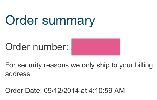Click the word ship in the notice
This screenshot has height=100, width=157.
click(103, 65)
